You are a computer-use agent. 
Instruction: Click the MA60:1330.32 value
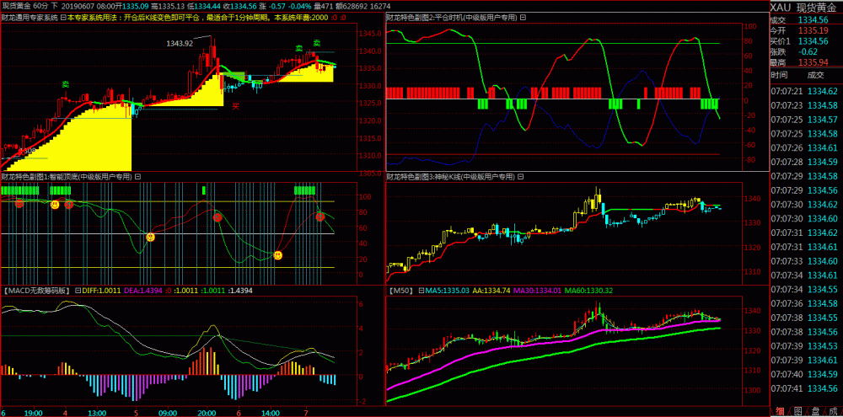(588, 290)
